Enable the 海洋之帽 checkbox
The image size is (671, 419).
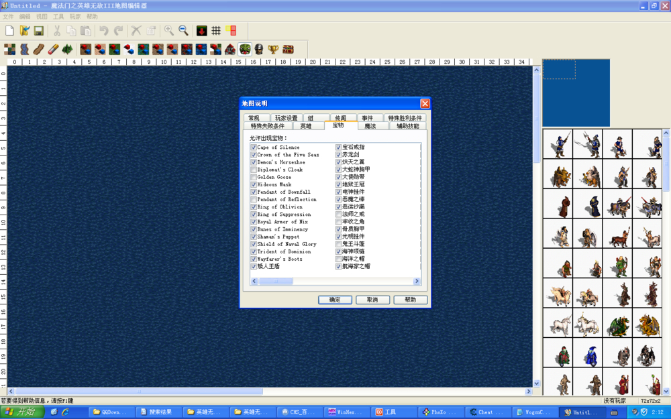tap(338, 259)
